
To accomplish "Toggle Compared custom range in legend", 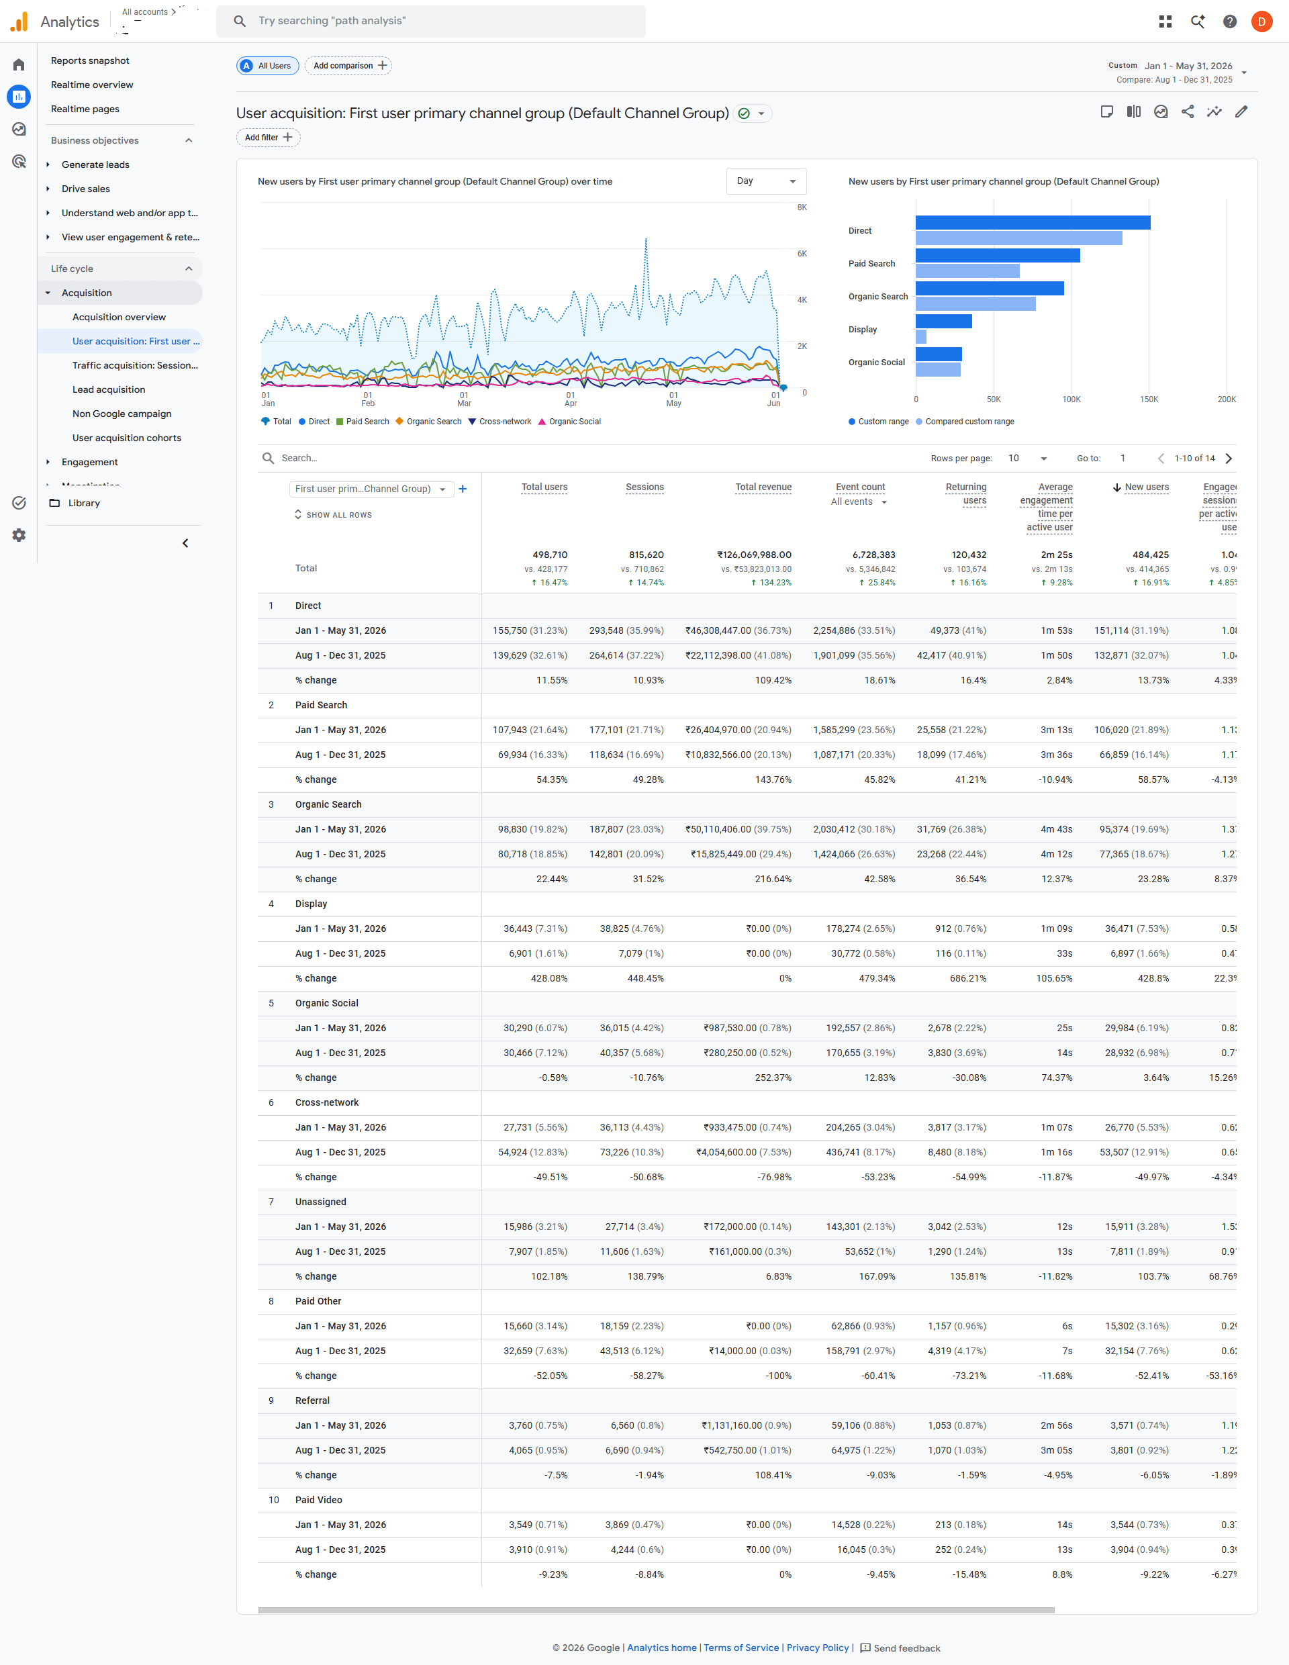I will click(x=965, y=422).
